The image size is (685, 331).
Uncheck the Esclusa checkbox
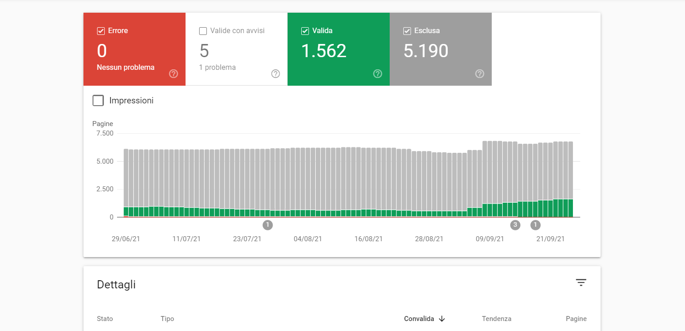[x=407, y=31]
